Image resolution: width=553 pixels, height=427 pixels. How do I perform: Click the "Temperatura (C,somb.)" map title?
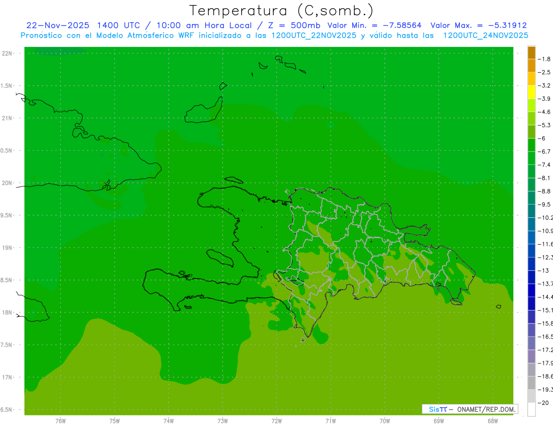click(281, 11)
